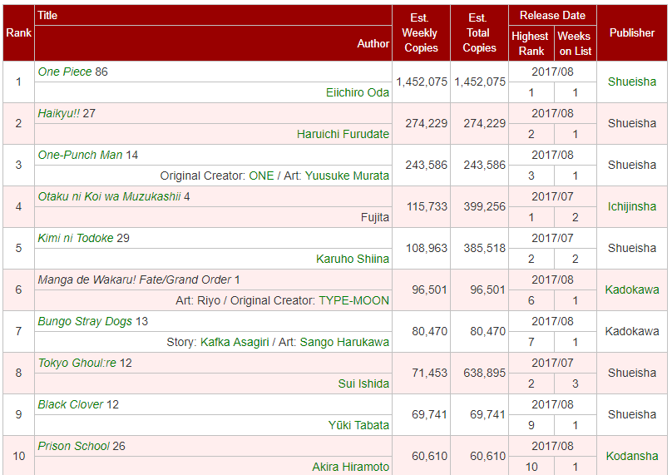
Task: Select the Est. Total Copies header
Action: (x=479, y=33)
